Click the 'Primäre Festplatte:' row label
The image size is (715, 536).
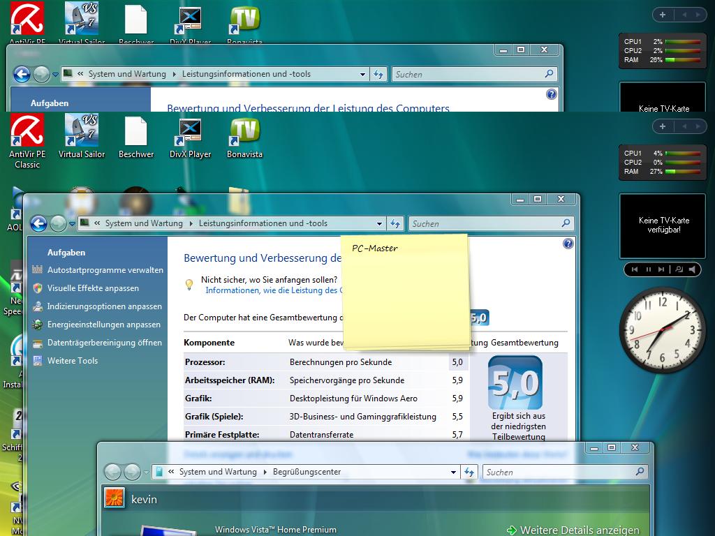point(222,435)
